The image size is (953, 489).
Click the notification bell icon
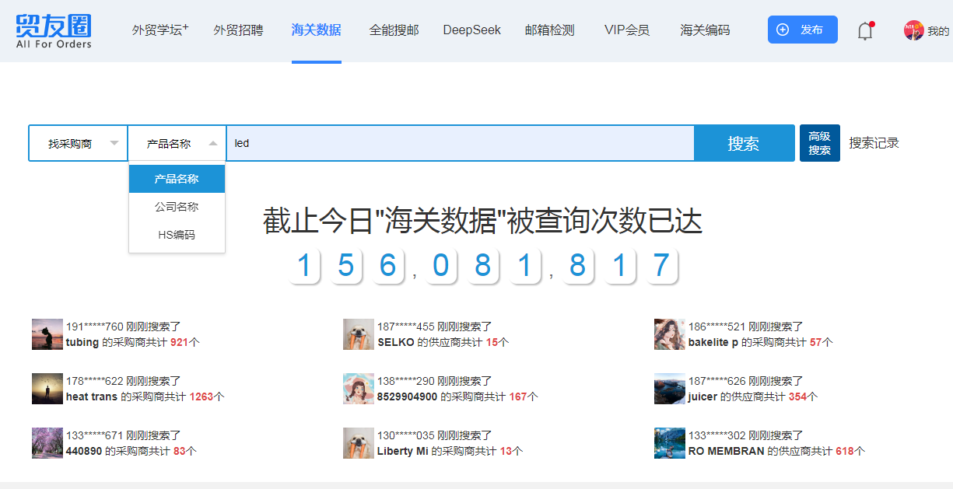[x=864, y=31]
